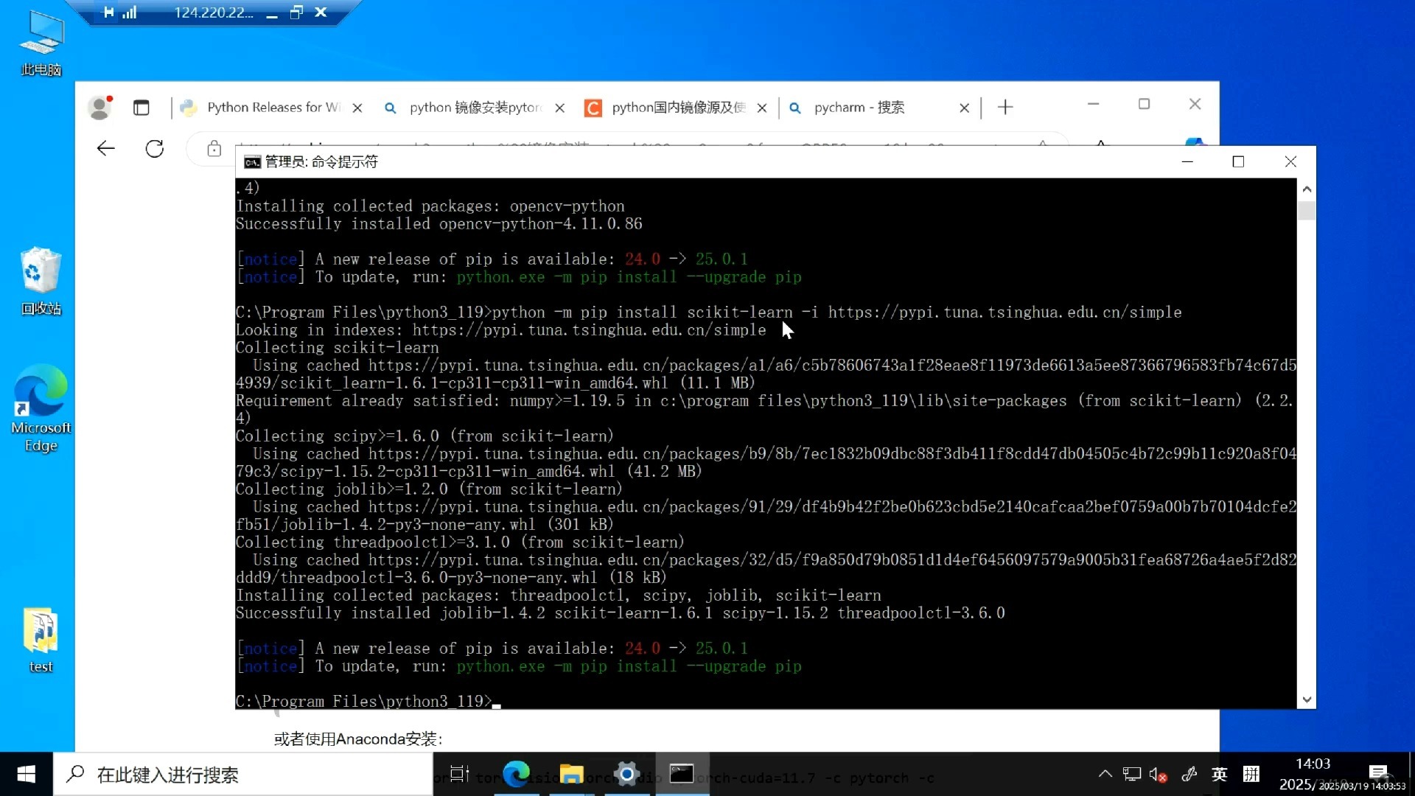
Task: Open Task View on the taskbar
Action: pos(459,774)
